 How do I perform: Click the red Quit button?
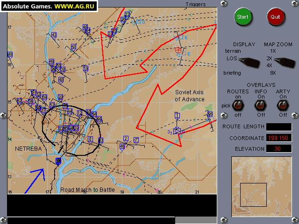275,17
